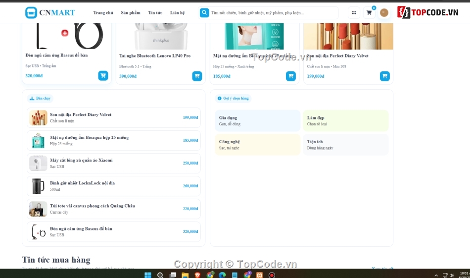Open Liên hệ navigation link
The width and height of the screenshot is (470, 278).
pyautogui.click(x=178, y=12)
